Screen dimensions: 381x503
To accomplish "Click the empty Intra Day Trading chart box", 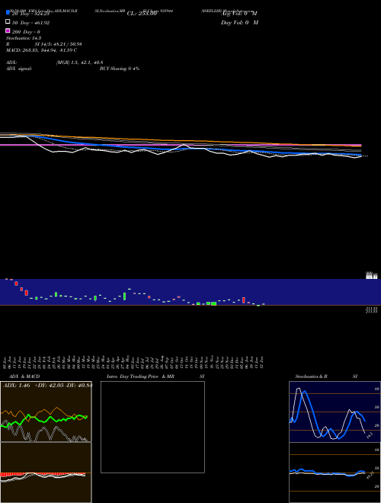I will (152, 427).
